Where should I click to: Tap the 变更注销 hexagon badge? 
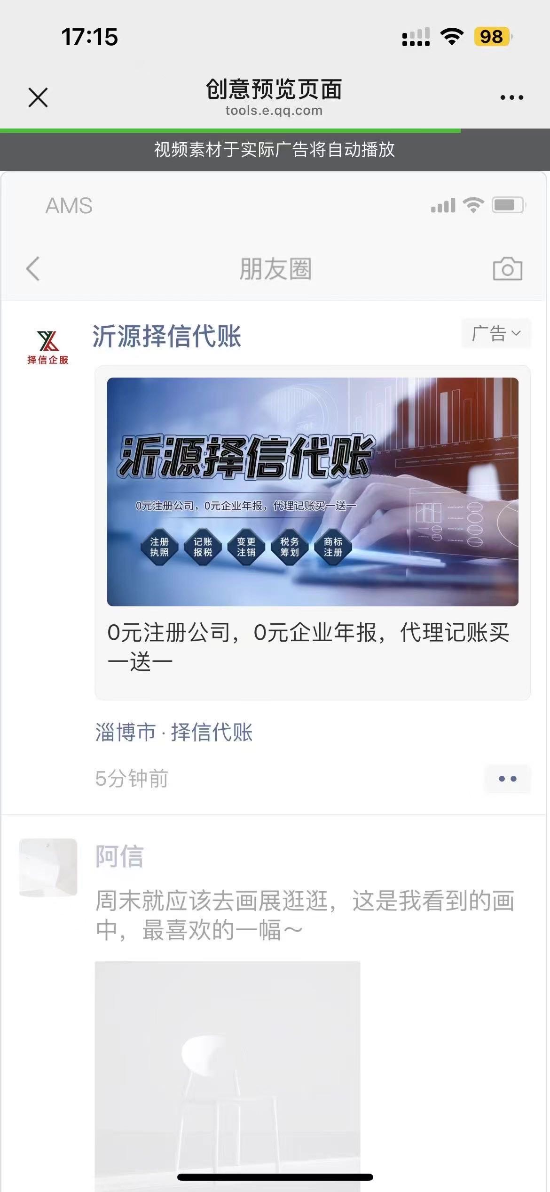246,547
